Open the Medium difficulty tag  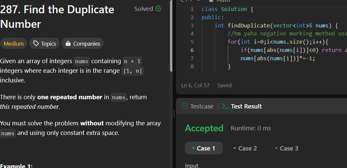(x=14, y=44)
